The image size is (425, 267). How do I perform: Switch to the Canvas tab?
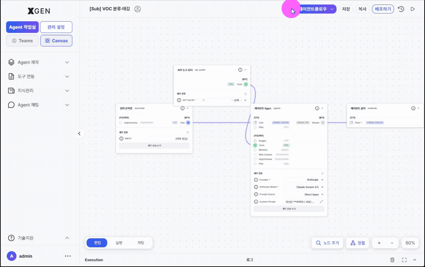point(56,41)
